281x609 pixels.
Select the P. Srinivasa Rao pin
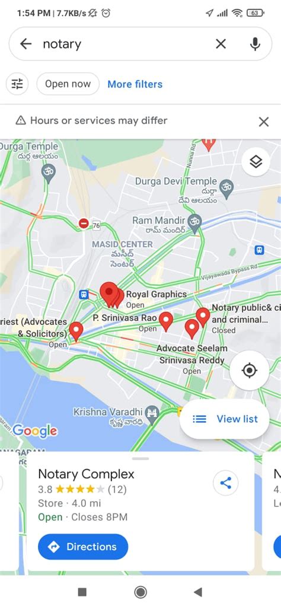pyautogui.click(x=166, y=321)
